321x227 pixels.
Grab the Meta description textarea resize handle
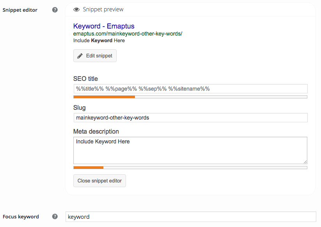(305, 162)
